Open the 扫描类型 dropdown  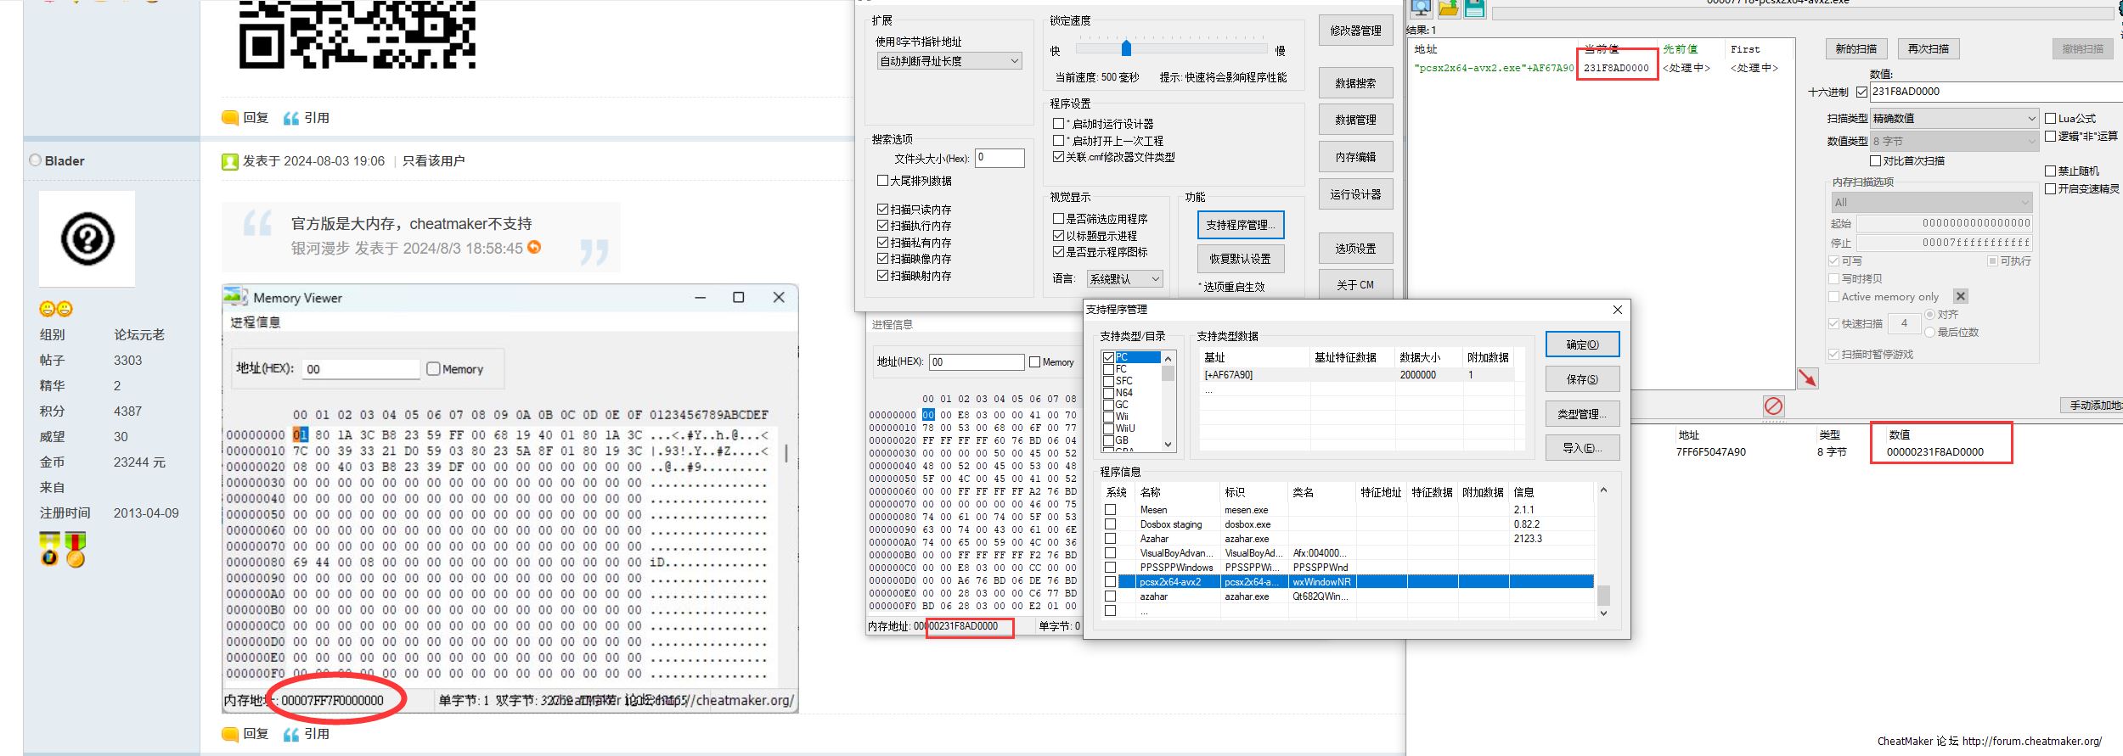(1953, 119)
